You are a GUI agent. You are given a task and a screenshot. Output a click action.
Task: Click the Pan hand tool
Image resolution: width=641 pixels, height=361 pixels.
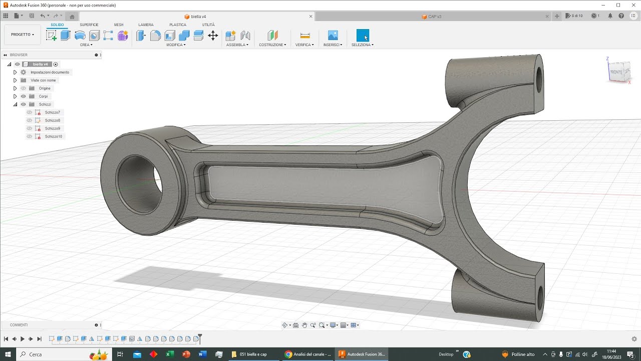(304, 325)
